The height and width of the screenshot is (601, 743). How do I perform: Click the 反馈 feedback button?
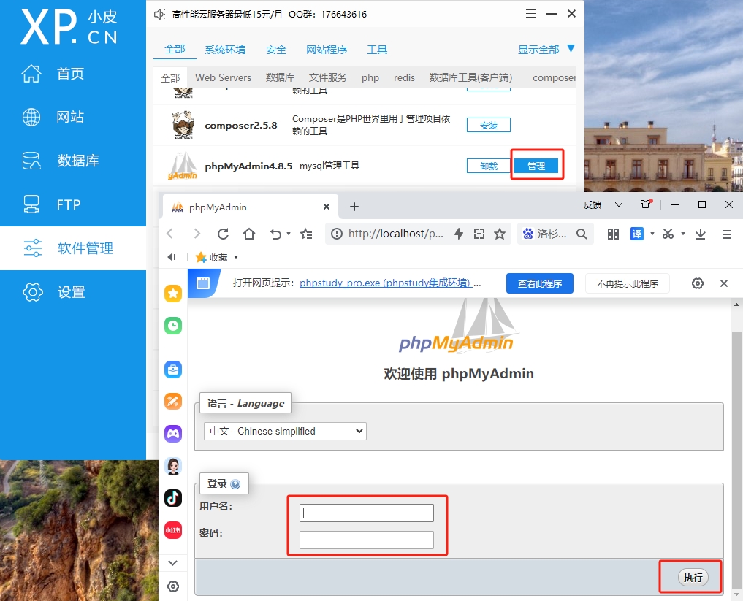tap(593, 204)
